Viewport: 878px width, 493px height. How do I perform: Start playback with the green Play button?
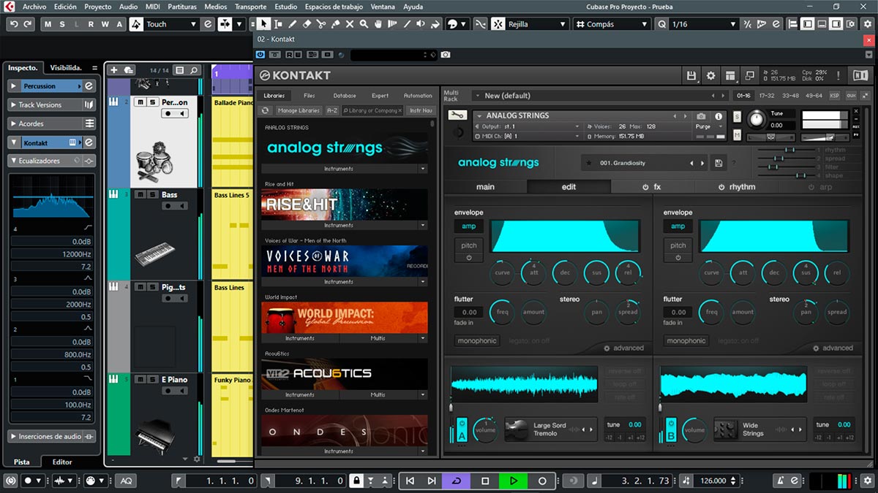point(514,481)
